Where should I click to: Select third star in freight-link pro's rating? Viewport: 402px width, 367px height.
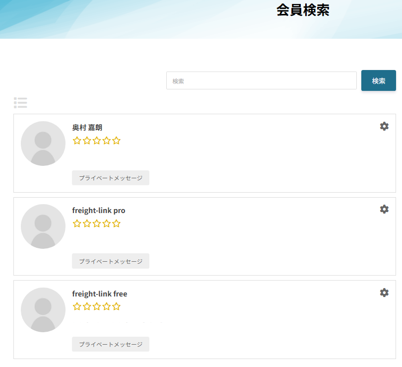pos(97,223)
